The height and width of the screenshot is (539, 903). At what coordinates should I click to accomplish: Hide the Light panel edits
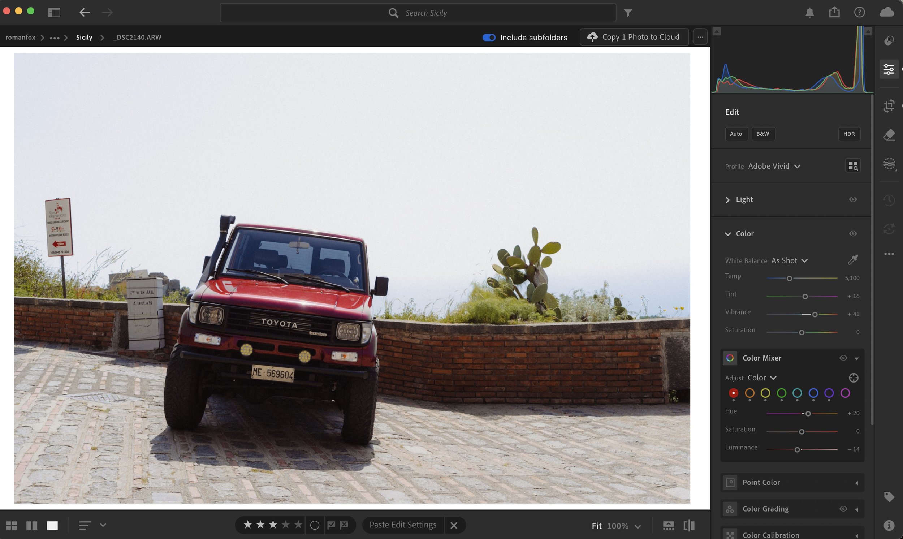click(x=853, y=199)
